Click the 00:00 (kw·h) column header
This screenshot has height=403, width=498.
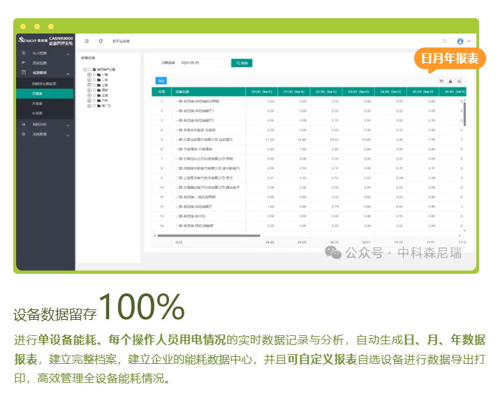[x=262, y=91]
